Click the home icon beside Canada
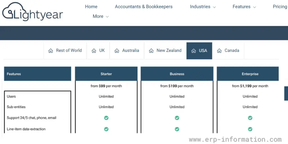The width and height of the screenshot is (288, 144). pyautogui.click(x=219, y=51)
